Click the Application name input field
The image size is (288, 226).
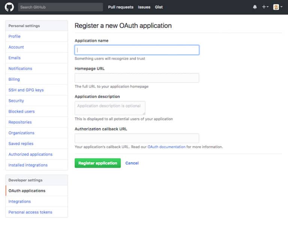137,50
